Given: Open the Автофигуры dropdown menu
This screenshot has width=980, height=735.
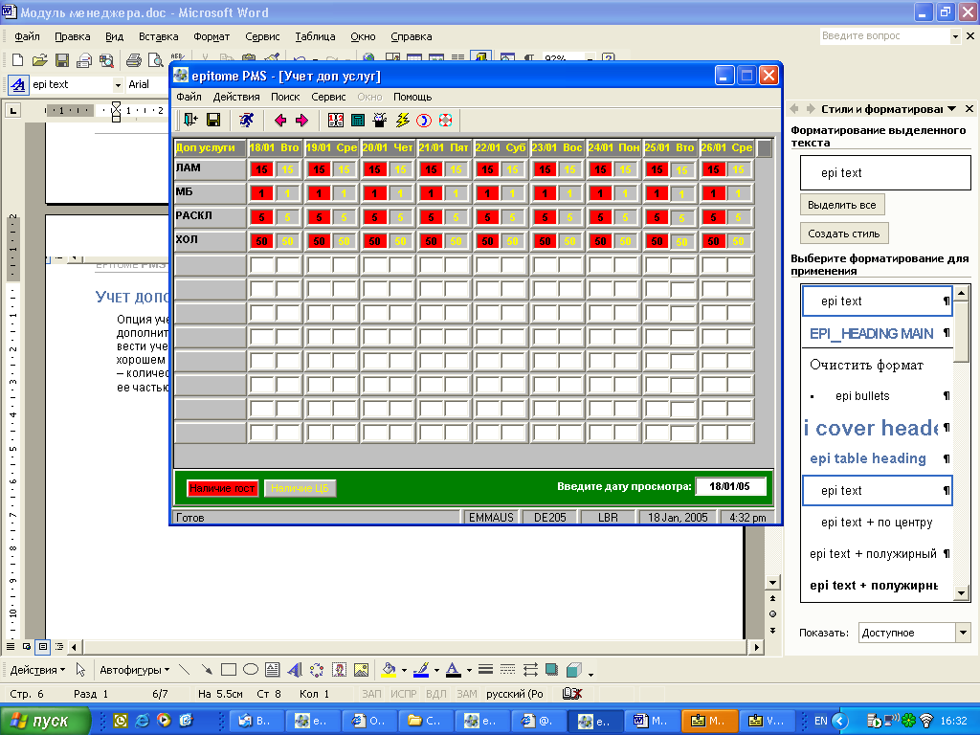Looking at the screenshot, I should coord(134,670).
